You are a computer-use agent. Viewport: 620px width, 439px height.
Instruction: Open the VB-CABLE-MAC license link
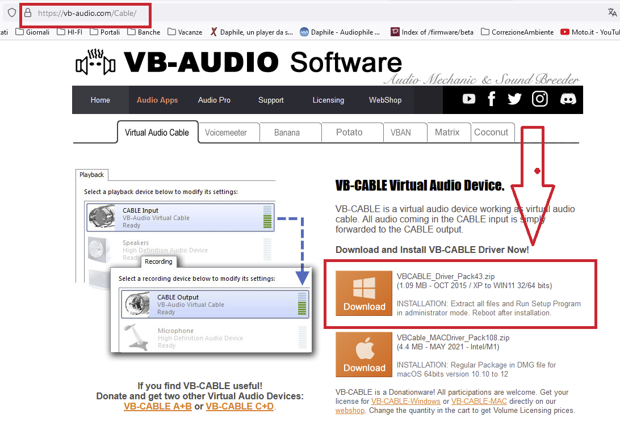pos(479,401)
